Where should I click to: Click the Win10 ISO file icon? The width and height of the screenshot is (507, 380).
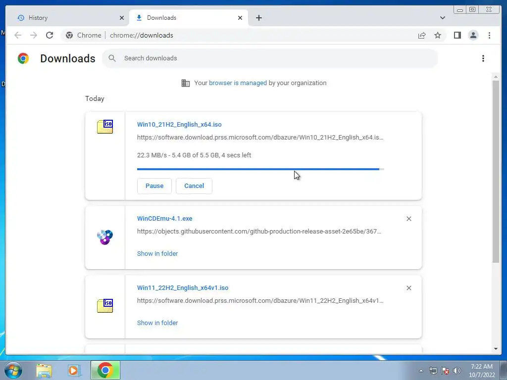point(105,127)
